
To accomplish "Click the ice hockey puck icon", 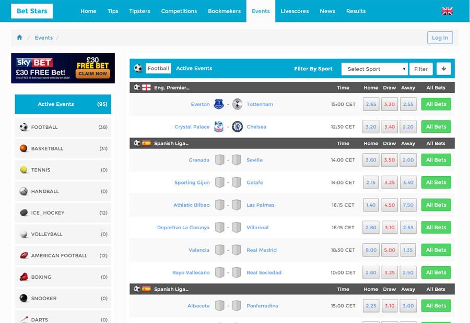I will (23, 213).
